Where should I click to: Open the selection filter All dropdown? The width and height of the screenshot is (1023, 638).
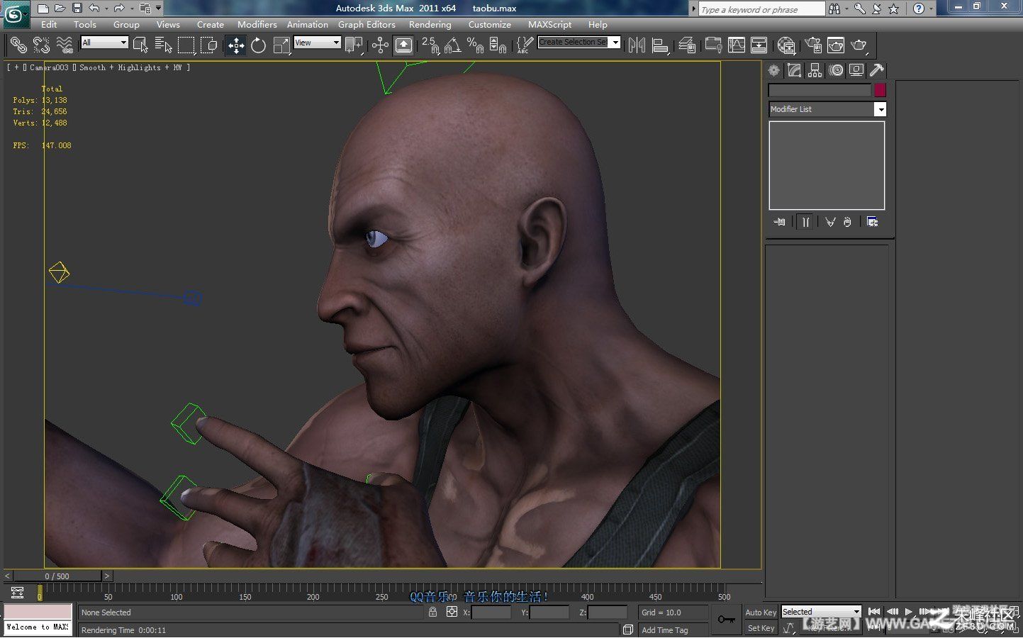[104, 43]
